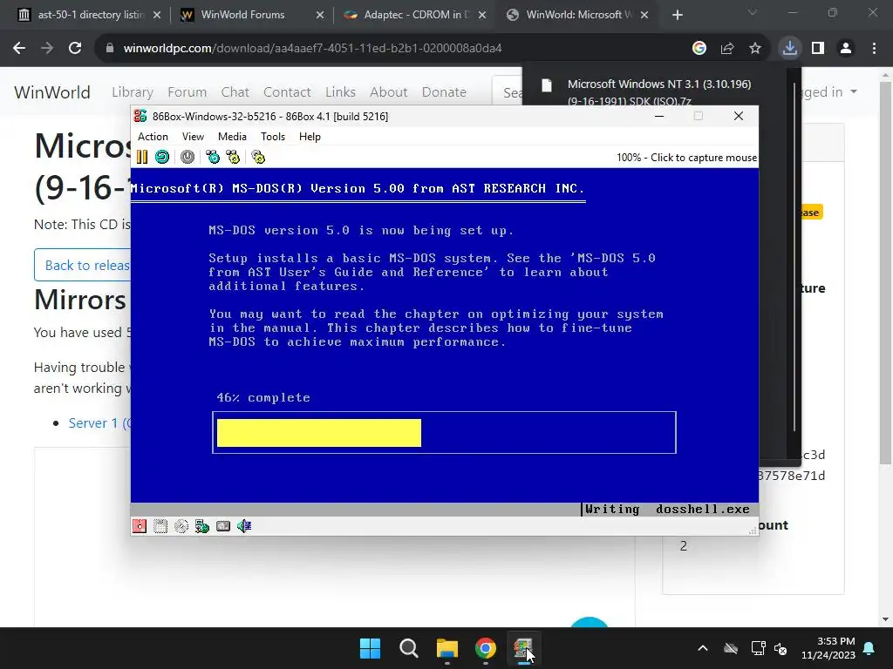Open Chrome three-dot menu
The height and width of the screenshot is (669, 893).
tap(874, 48)
